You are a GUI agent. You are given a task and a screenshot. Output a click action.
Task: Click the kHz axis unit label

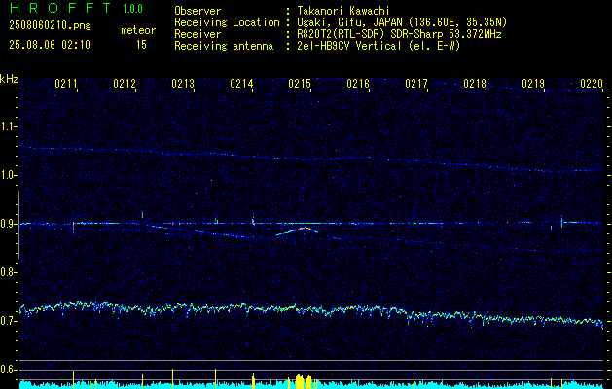9,79
